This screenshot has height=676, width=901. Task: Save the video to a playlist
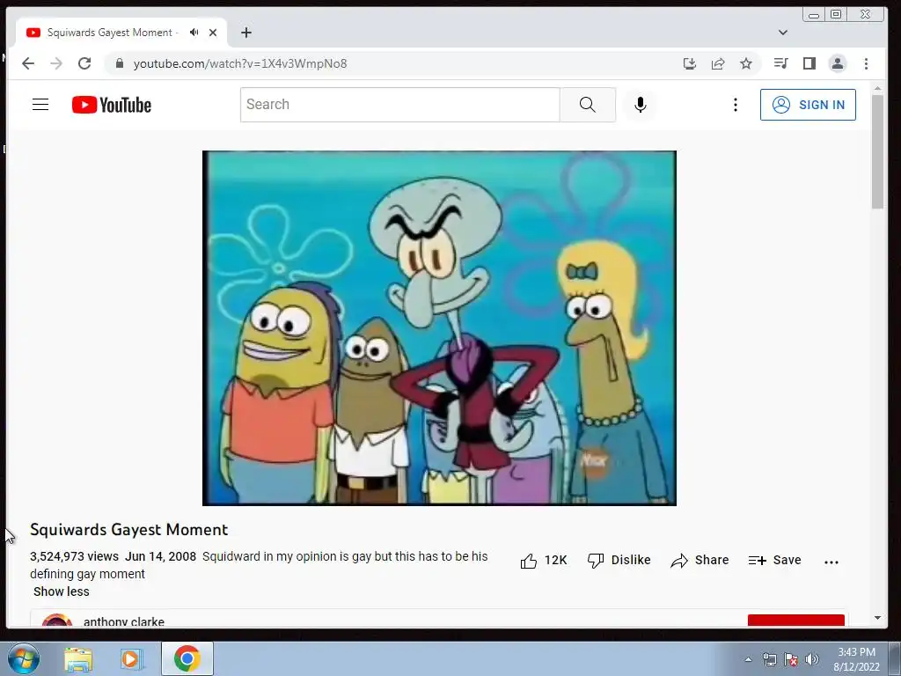(x=774, y=561)
